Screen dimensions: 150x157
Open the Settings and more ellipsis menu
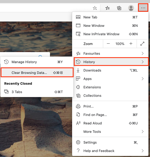143,8
